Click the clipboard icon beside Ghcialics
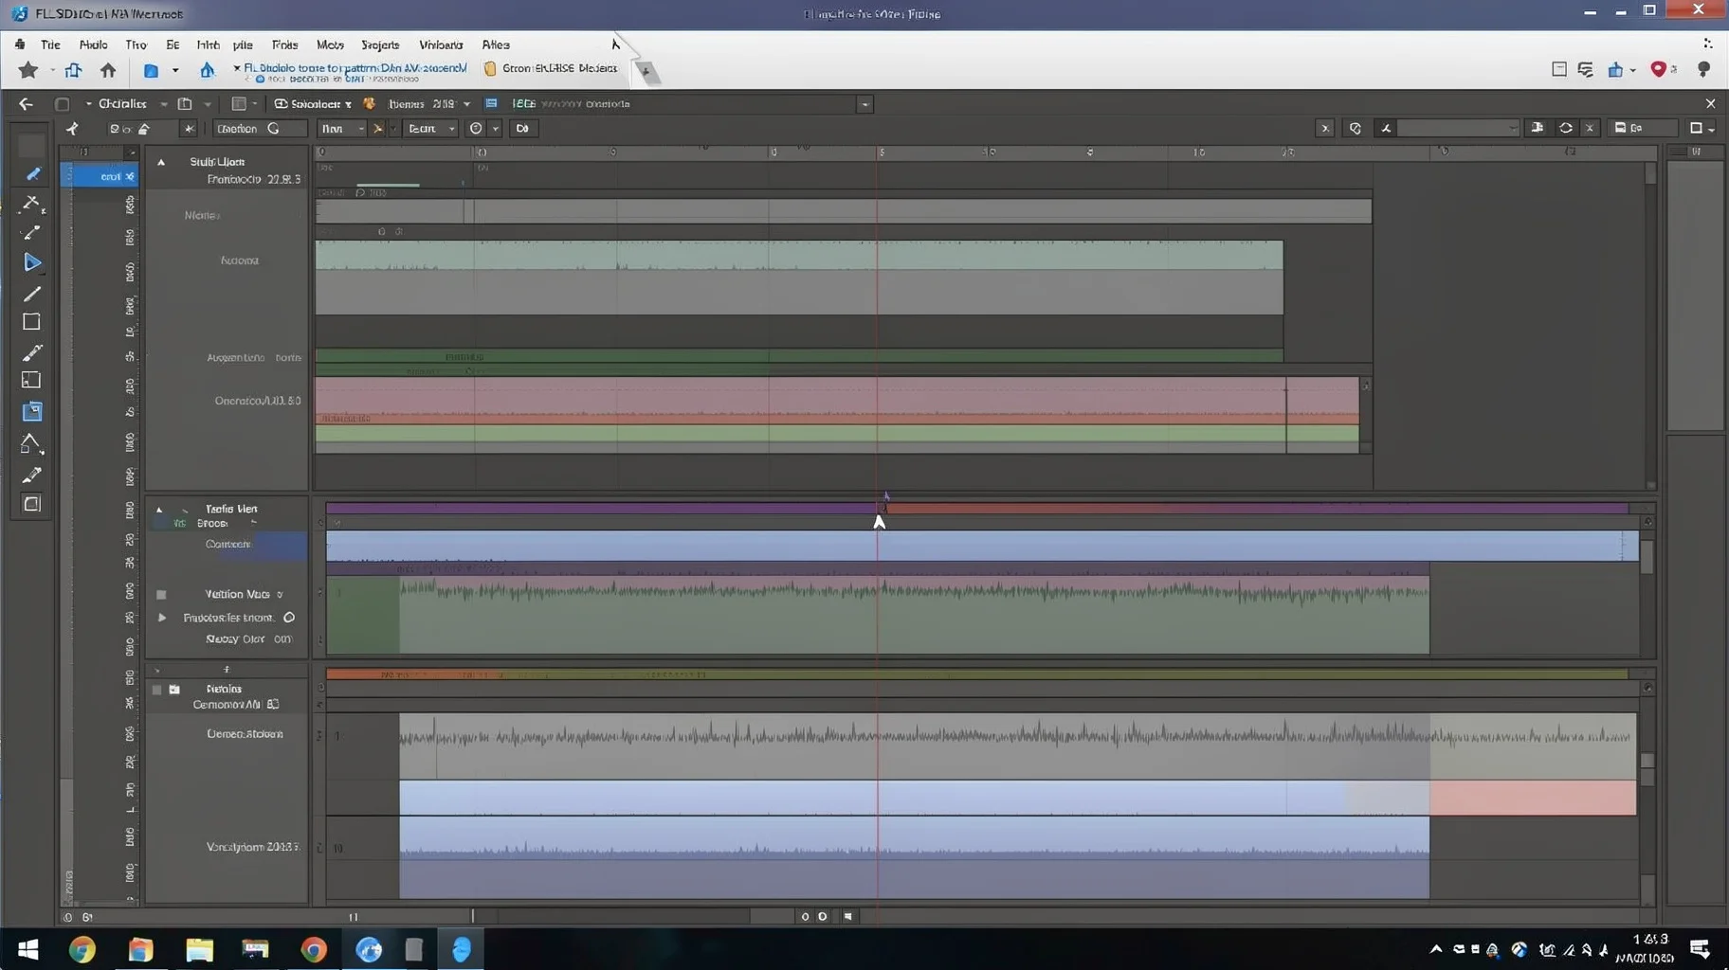Viewport: 1729px width, 970px height. click(x=185, y=104)
